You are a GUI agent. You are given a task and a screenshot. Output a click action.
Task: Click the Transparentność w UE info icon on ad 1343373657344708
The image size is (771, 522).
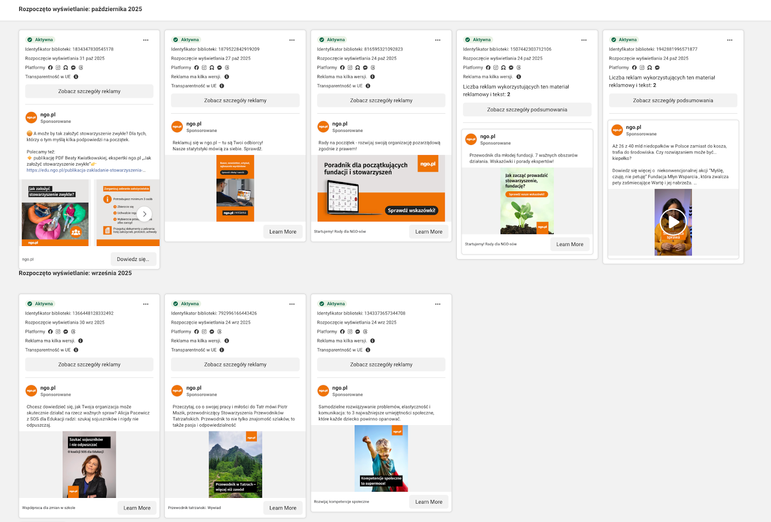(x=368, y=350)
